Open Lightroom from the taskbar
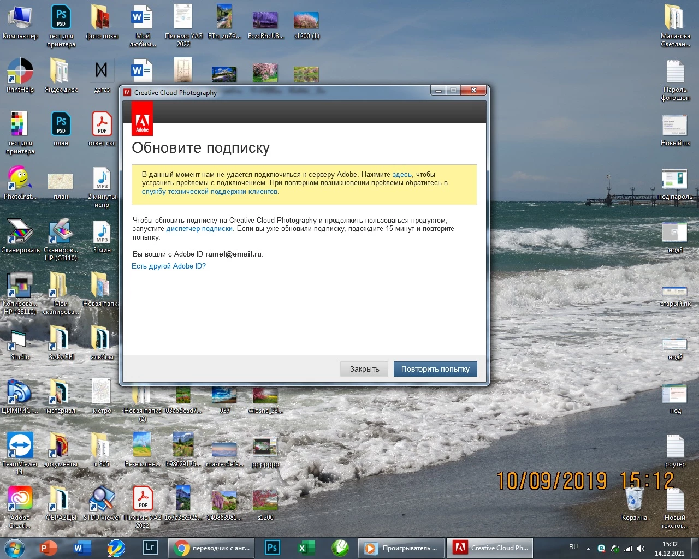The width and height of the screenshot is (699, 559). point(150,548)
